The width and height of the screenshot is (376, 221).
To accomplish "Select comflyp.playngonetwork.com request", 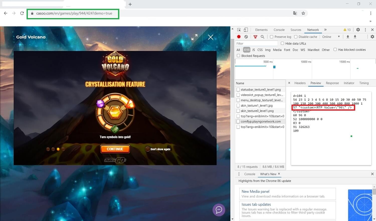I will (260, 121).
